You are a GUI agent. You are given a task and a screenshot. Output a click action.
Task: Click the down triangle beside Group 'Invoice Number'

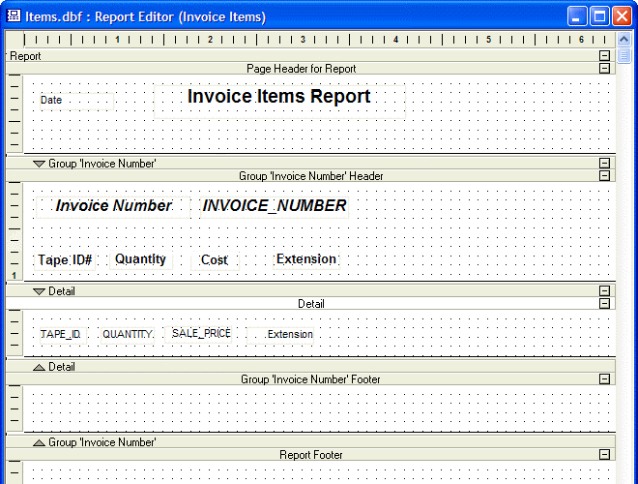coord(39,164)
